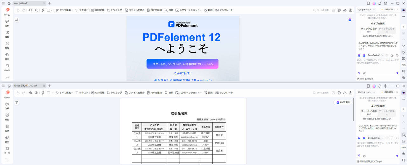
Task: Click vertical scrollbar in 取引先名簿 window
Action: (x=354, y=110)
